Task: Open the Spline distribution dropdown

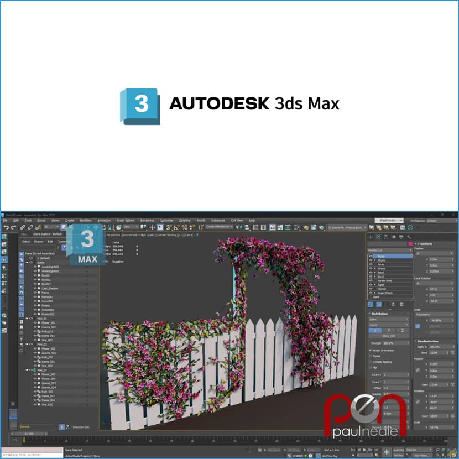Action: click(389, 320)
